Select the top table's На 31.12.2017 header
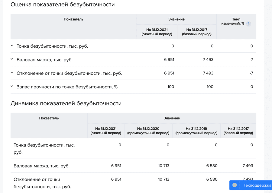 point(197,32)
